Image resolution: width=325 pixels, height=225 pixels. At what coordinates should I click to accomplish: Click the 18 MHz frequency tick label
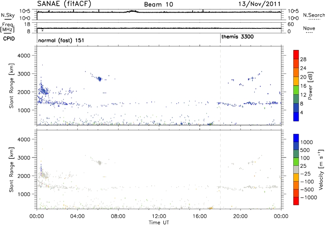click(27, 24)
